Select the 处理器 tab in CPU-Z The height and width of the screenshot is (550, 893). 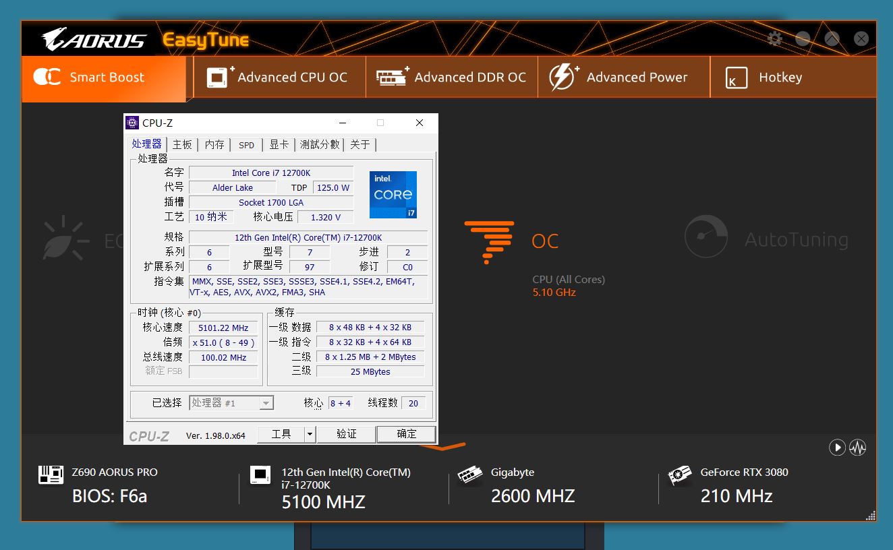coord(147,144)
